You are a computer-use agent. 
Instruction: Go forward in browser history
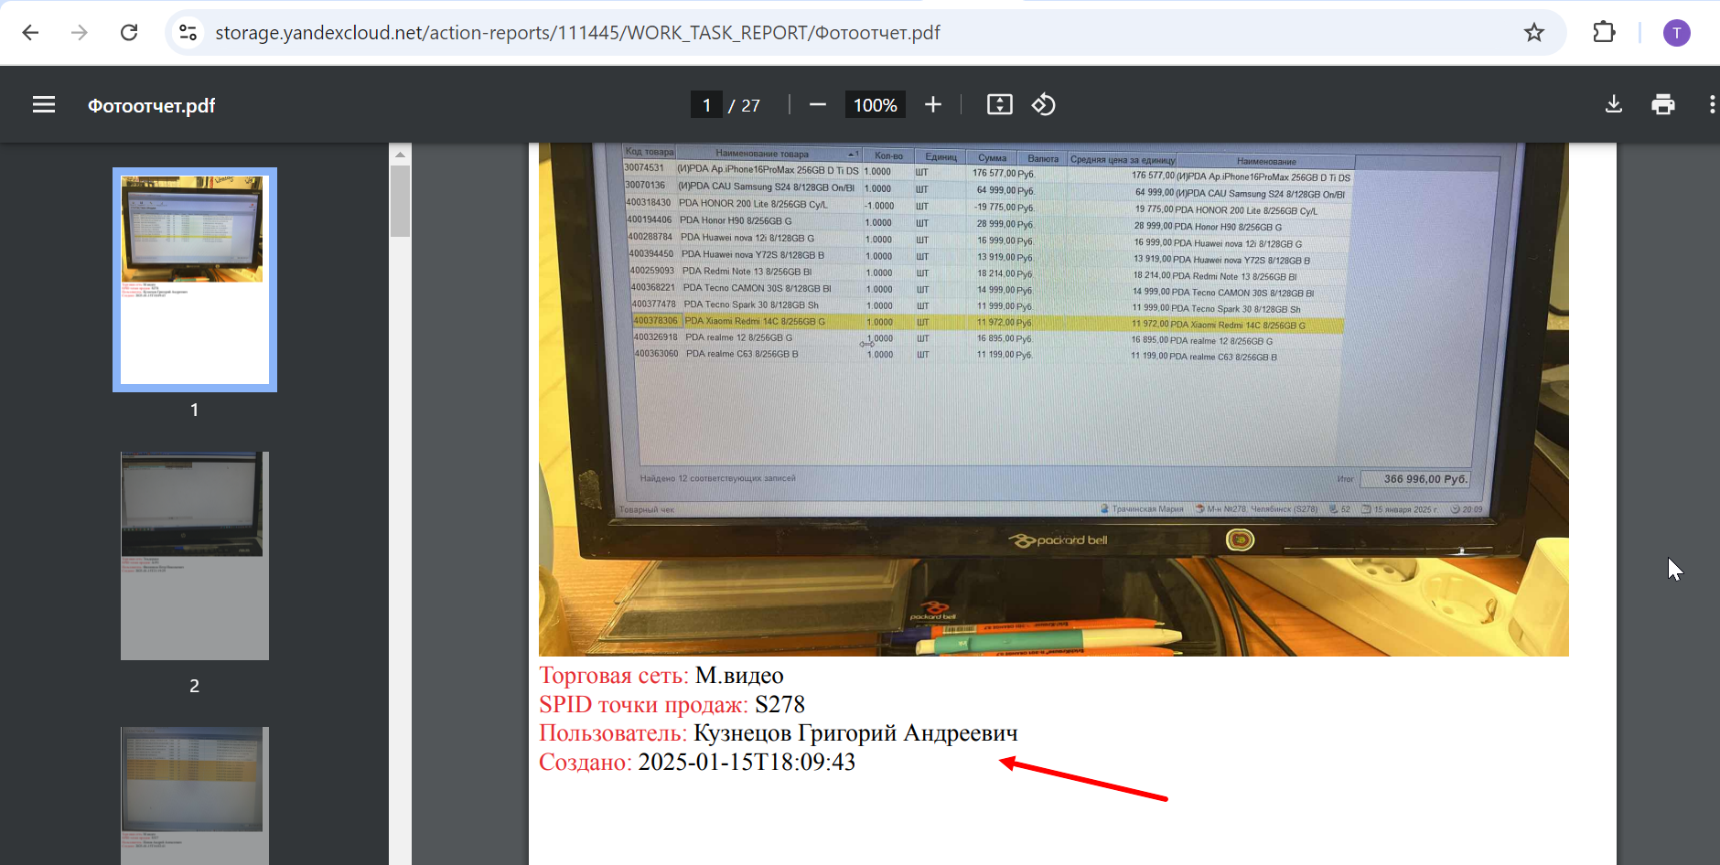click(x=80, y=33)
